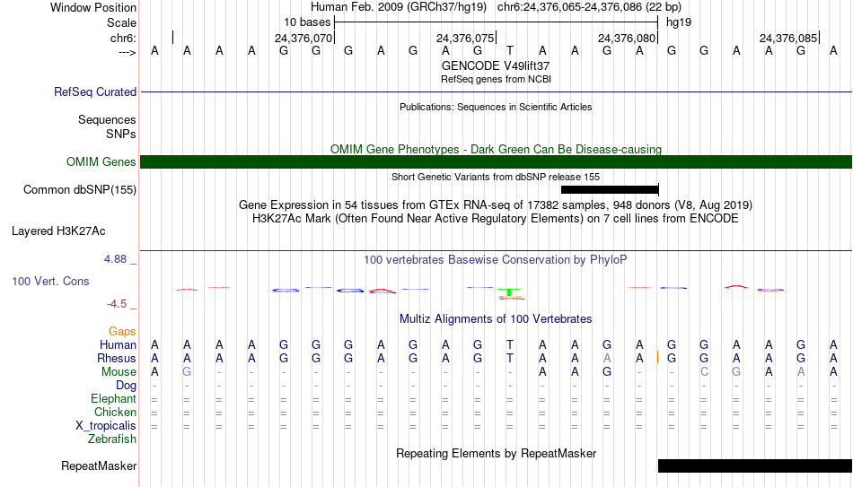Click the Scale label
853x487 pixels.
coord(121,22)
